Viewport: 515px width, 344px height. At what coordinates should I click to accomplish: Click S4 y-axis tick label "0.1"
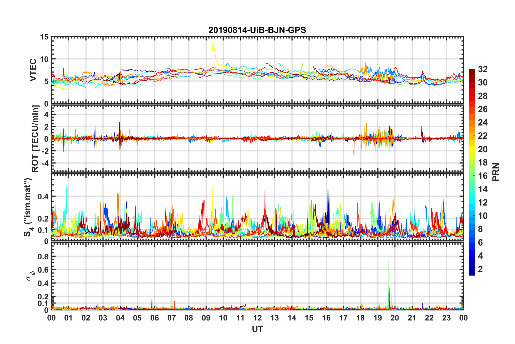(43, 230)
